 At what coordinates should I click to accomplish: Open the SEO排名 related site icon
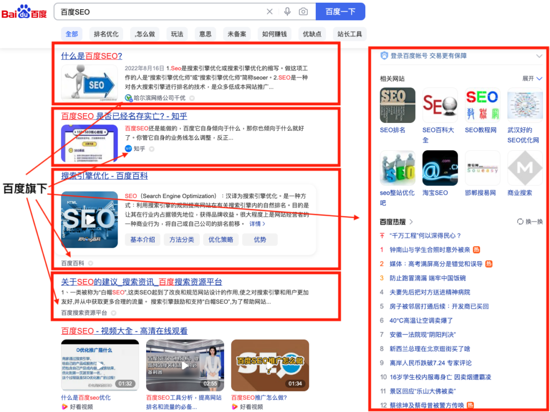[x=397, y=105]
